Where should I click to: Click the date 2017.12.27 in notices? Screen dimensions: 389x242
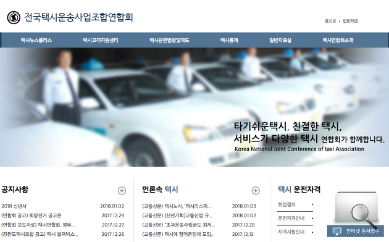coord(113,225)
